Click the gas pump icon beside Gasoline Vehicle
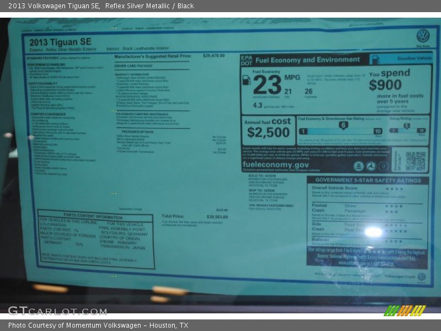Viewport: 441px width, 331px height. coord(376,60)
